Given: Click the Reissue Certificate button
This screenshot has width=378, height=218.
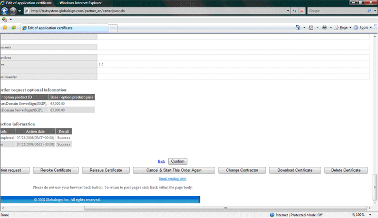Looking at the screenshot, I should coord(105,170).
